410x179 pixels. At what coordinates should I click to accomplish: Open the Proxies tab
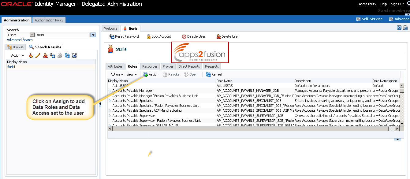click(x=168, y=66)
